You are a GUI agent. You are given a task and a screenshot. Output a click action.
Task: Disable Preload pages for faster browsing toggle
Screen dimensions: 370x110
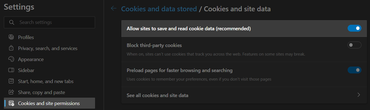(x=354, y=70)
